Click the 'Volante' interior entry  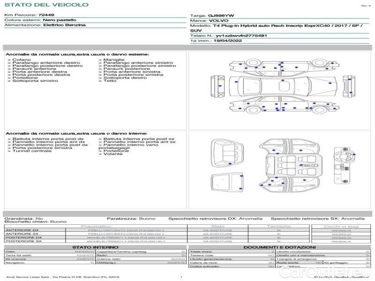[113, 154]
